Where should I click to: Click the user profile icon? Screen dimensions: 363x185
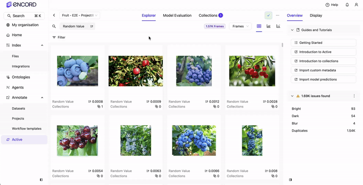pyautogui.click(x=356, y=5)
